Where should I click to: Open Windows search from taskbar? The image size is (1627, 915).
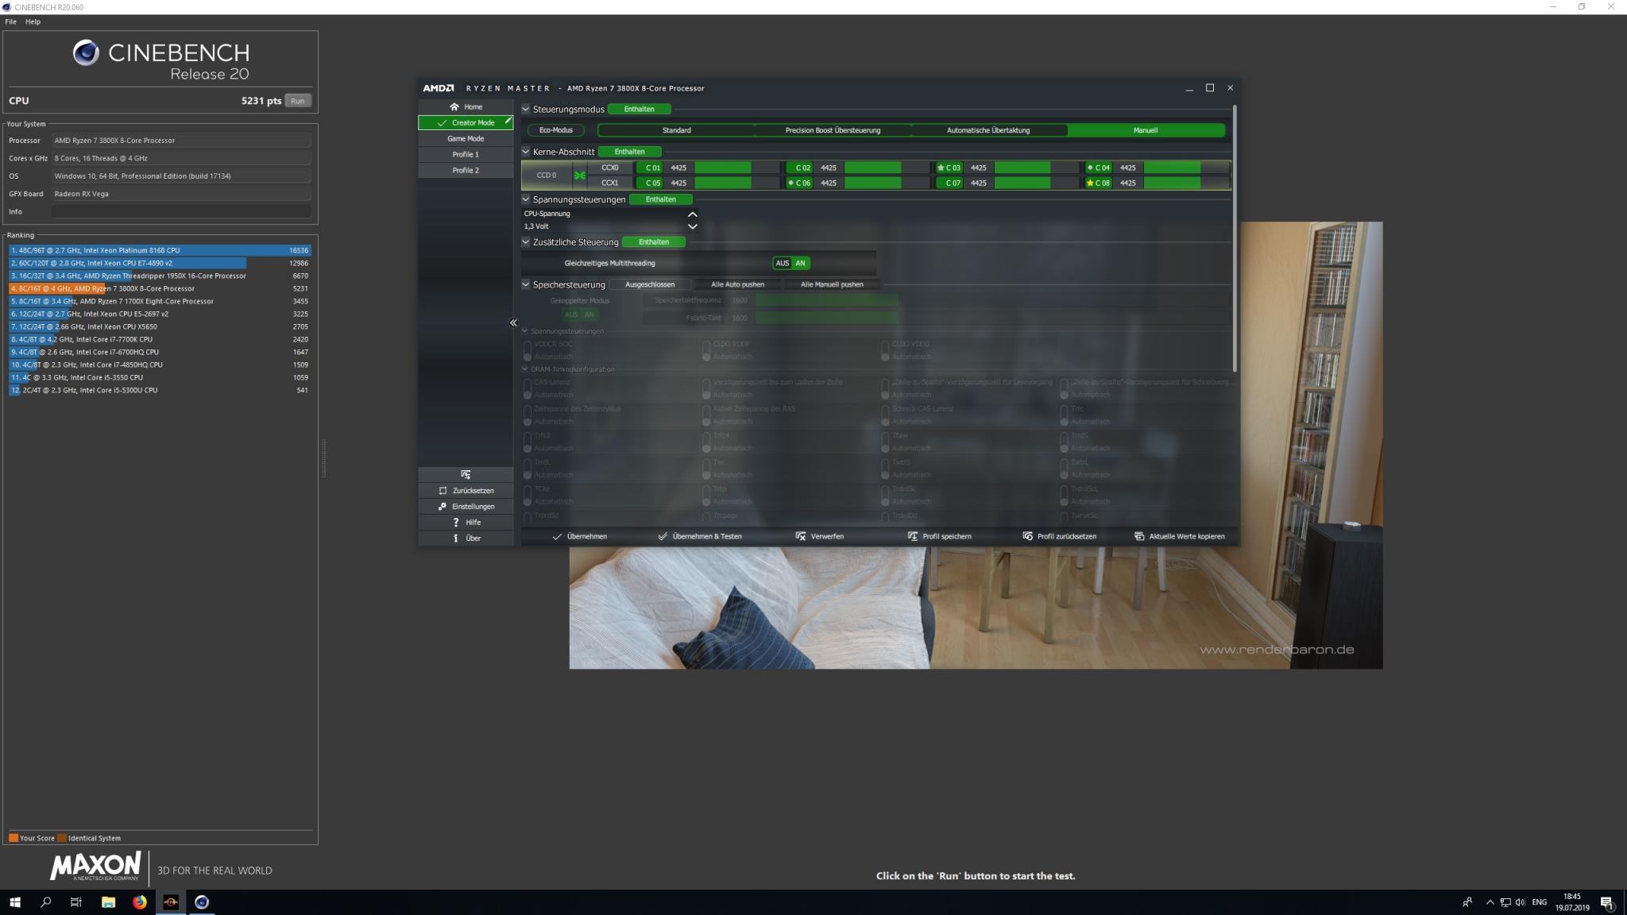[45, 902]
